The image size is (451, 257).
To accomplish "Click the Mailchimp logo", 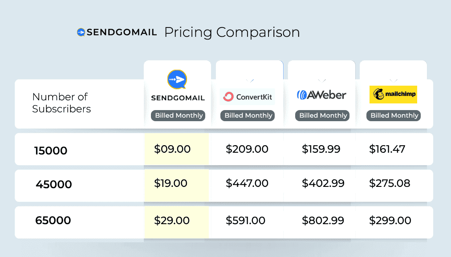I will (393, 95).
